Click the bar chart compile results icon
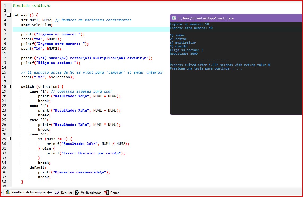Image resolution: width=303 pixels, height=197 pixels. 8,192
